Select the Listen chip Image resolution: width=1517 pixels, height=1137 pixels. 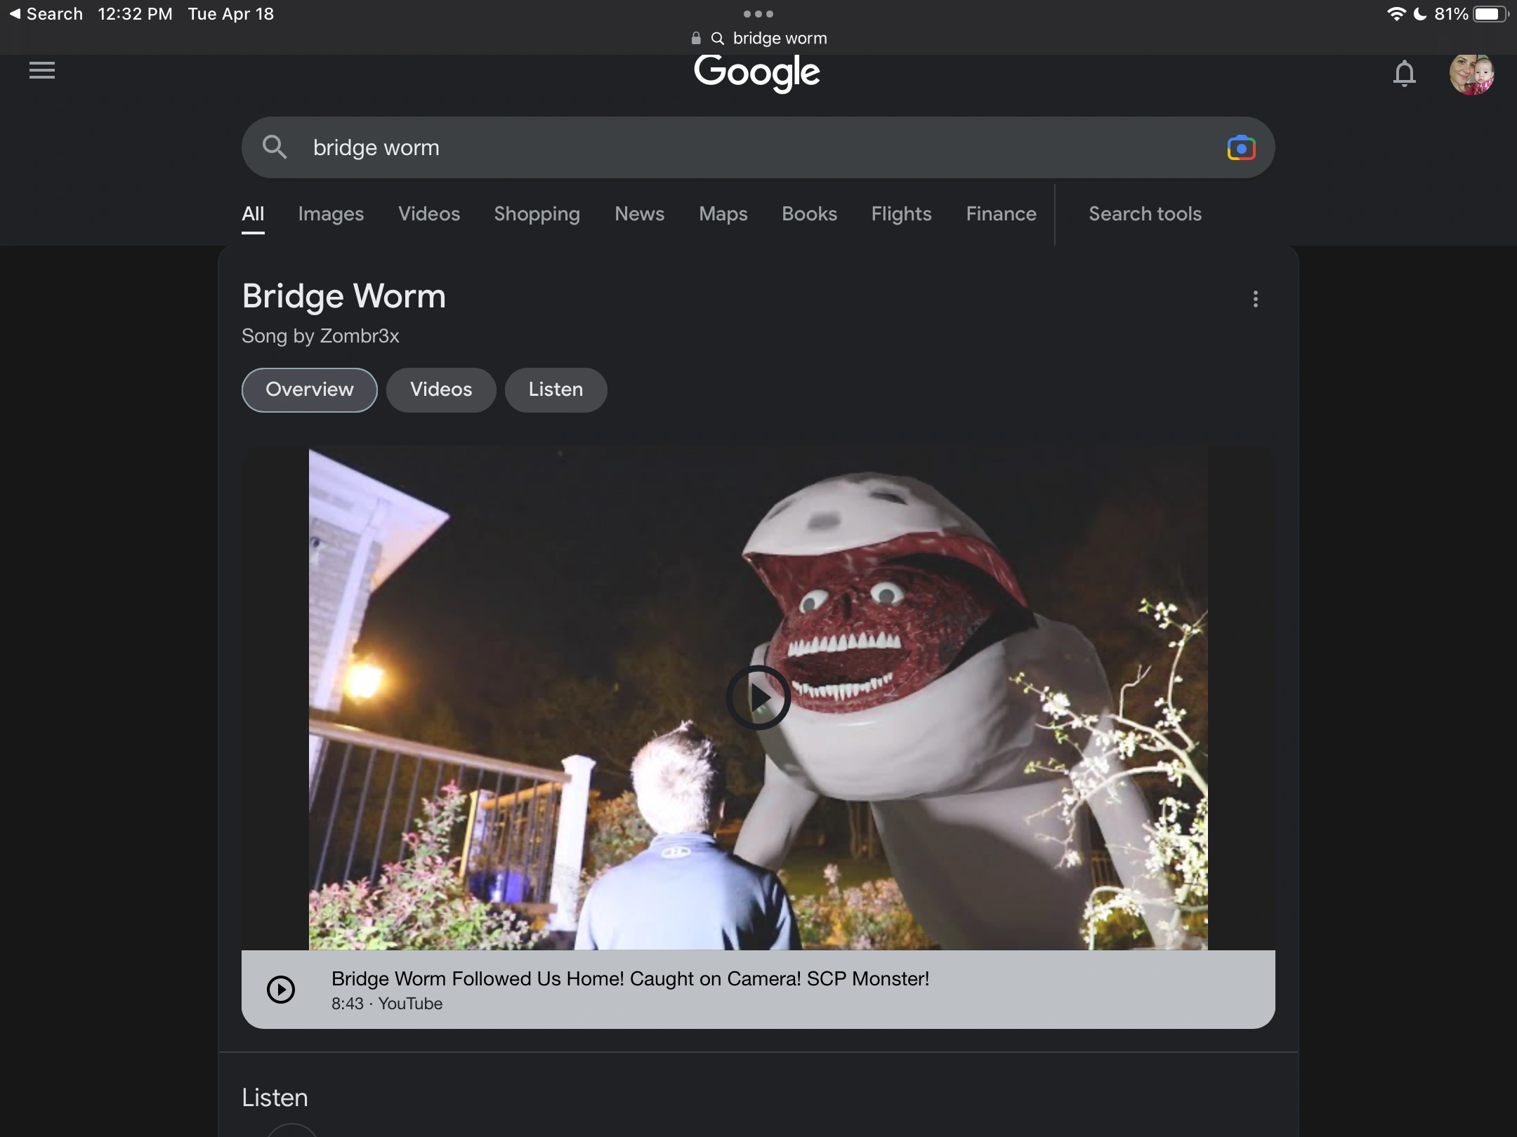click(556, 390)
